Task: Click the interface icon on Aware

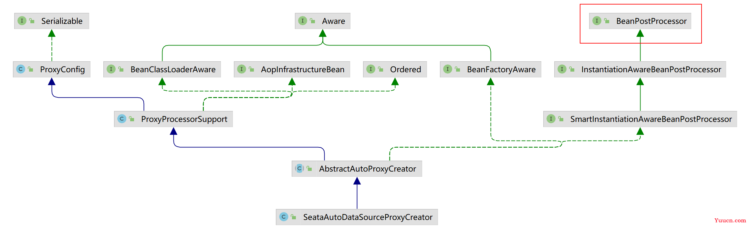Action: (303, 21)
